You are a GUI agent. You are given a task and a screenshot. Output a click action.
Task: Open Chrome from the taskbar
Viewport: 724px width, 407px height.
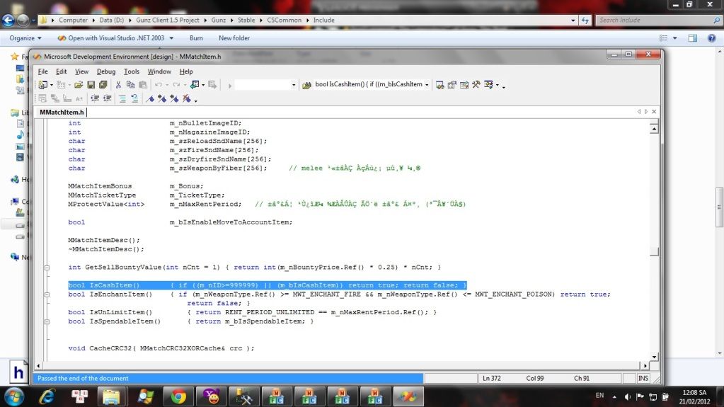tap(178, 396)
